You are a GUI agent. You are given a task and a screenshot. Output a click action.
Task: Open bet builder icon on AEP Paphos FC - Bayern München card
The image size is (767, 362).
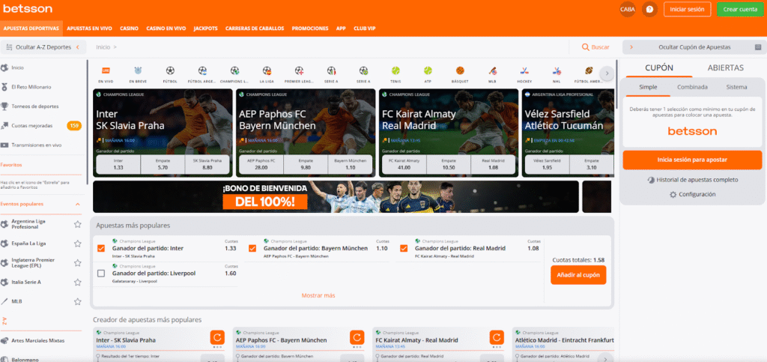point(357,337)
